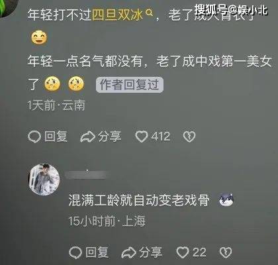
Task: Tap the search magnifier beside 四旦双冰
Action: coord(150,13)
